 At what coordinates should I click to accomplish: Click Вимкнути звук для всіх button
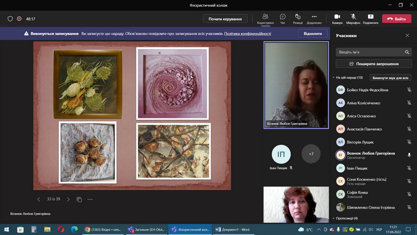pos(391,78)
